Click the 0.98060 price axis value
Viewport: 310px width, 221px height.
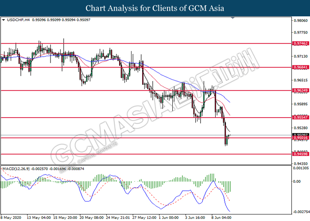(301, 20)
